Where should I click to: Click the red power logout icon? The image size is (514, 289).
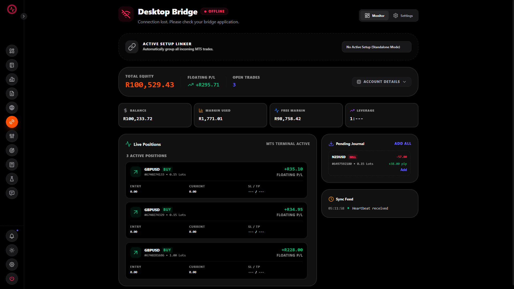tap(12, 279)
